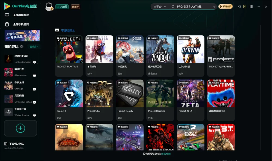The image size is (272, 161).
Task: Open the 游戏库> library link
Action: pyautogui.click(x=34, y=47)
